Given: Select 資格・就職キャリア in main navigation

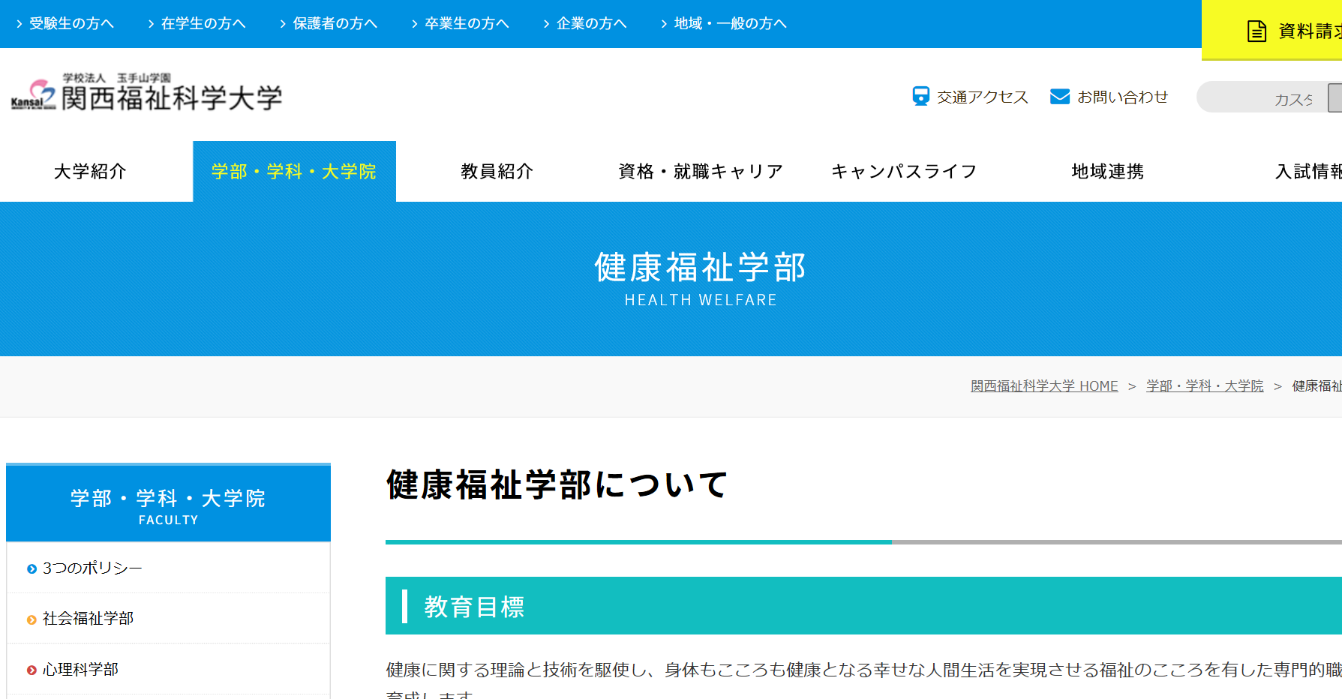Looking at the screenshot, I should [700, 172].
